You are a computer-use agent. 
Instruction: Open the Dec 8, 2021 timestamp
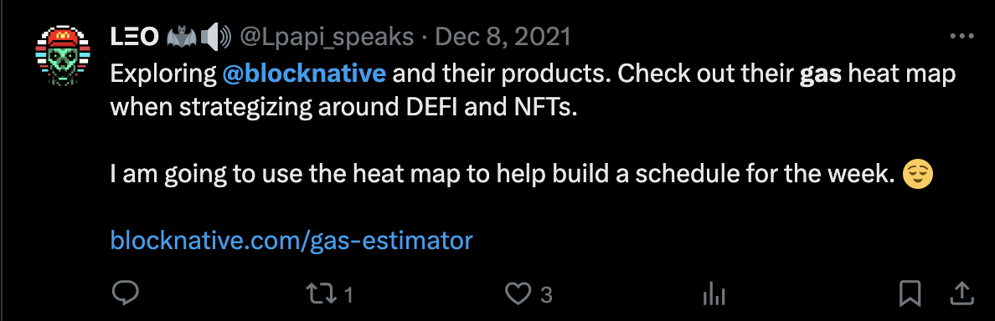tap(503, 38)
